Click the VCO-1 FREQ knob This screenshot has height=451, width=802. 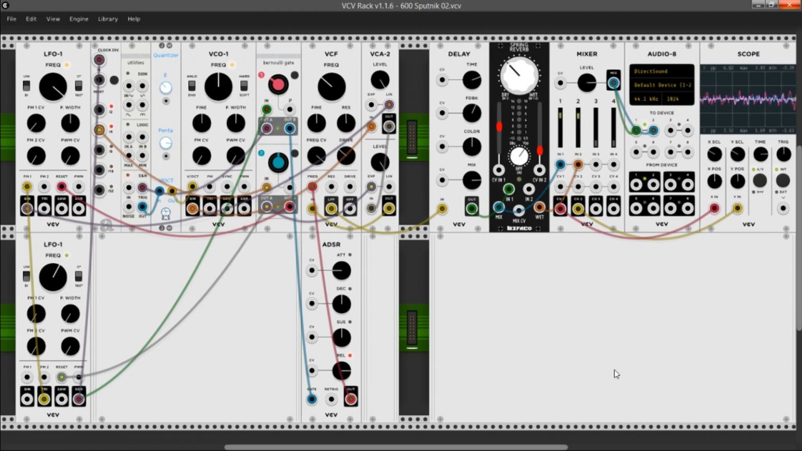[218, 87]
